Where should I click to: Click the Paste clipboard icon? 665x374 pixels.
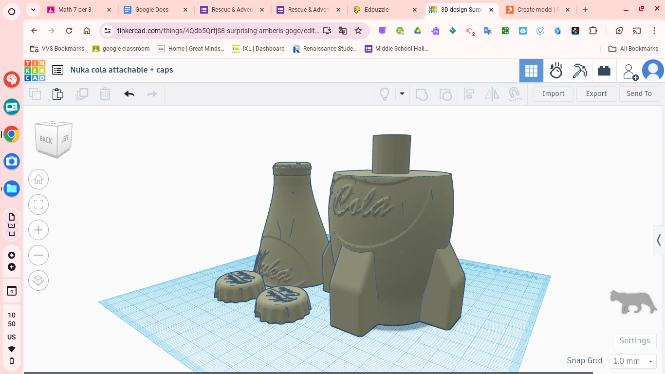point(58,94)
